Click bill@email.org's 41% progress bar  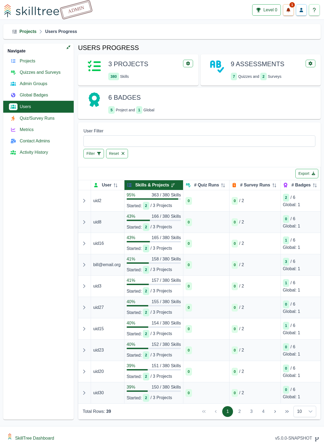point(154,263)
